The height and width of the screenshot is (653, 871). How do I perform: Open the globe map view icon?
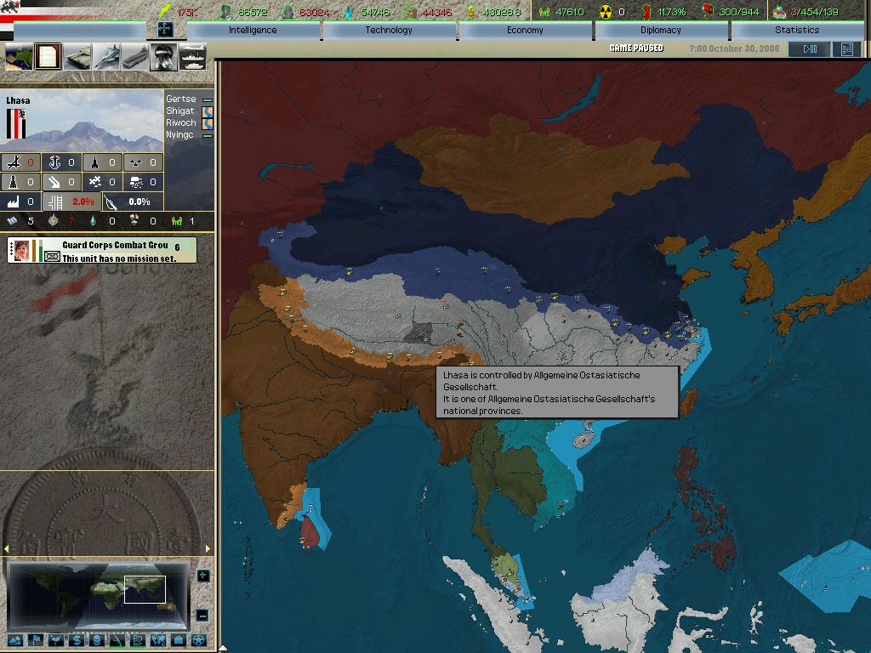[20, 57]
